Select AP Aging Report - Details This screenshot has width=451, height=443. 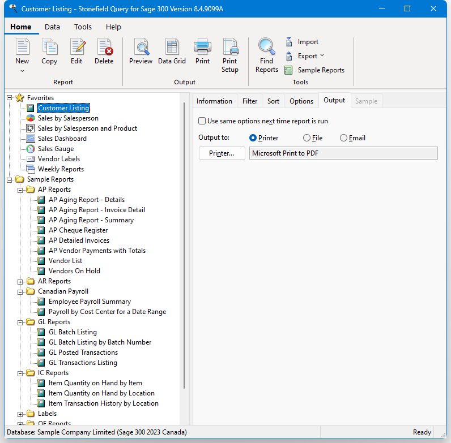(x=87, y=200)
